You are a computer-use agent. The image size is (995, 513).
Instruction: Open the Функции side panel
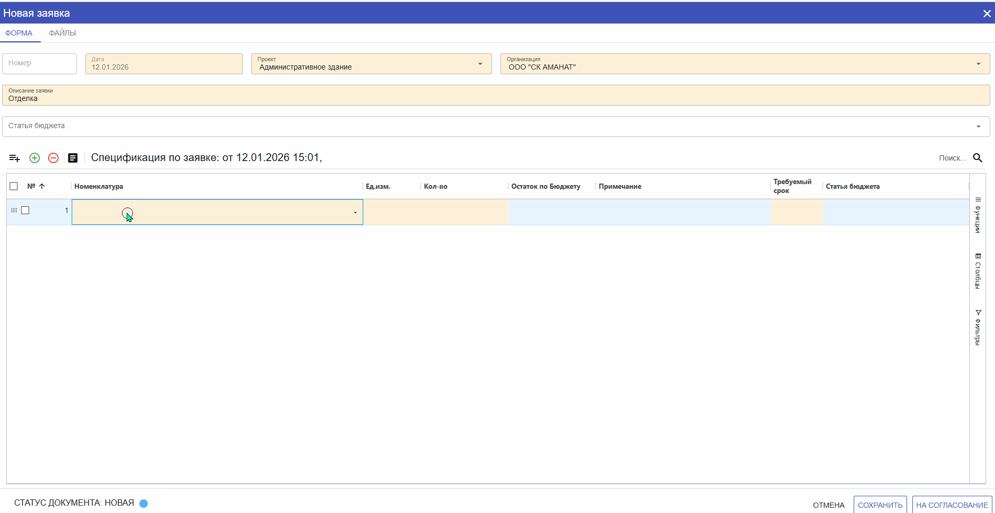click(978, 215)
